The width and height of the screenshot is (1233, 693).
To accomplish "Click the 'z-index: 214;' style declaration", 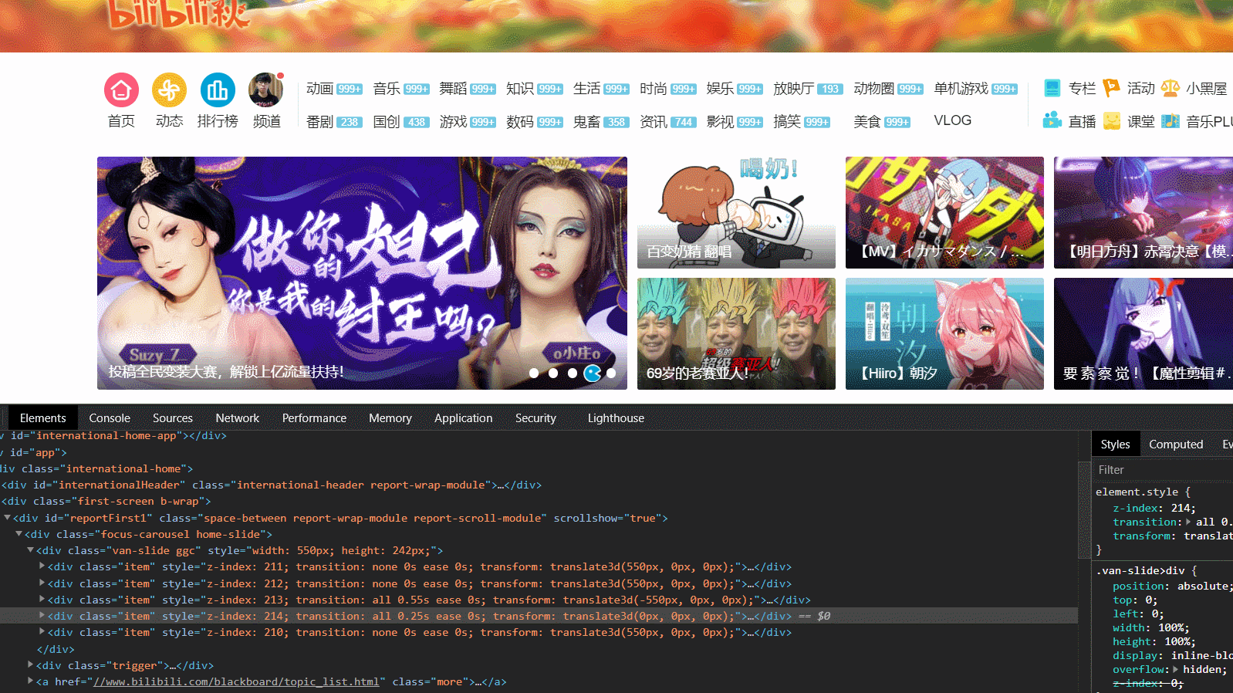I will coord(1154,508).
